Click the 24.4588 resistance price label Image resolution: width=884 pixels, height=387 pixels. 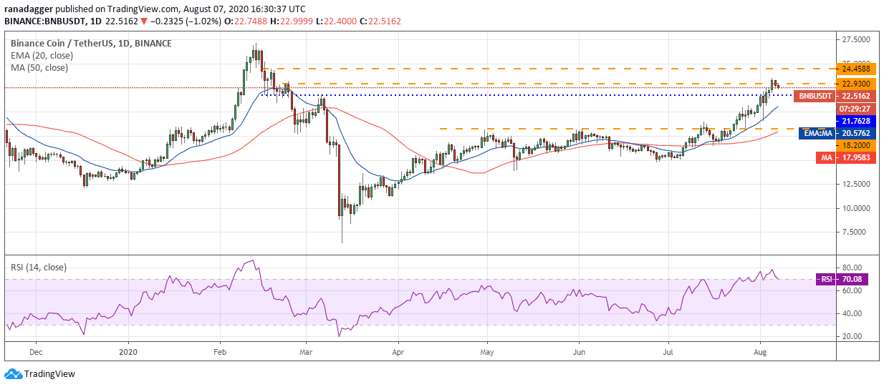tap(856, 69)
